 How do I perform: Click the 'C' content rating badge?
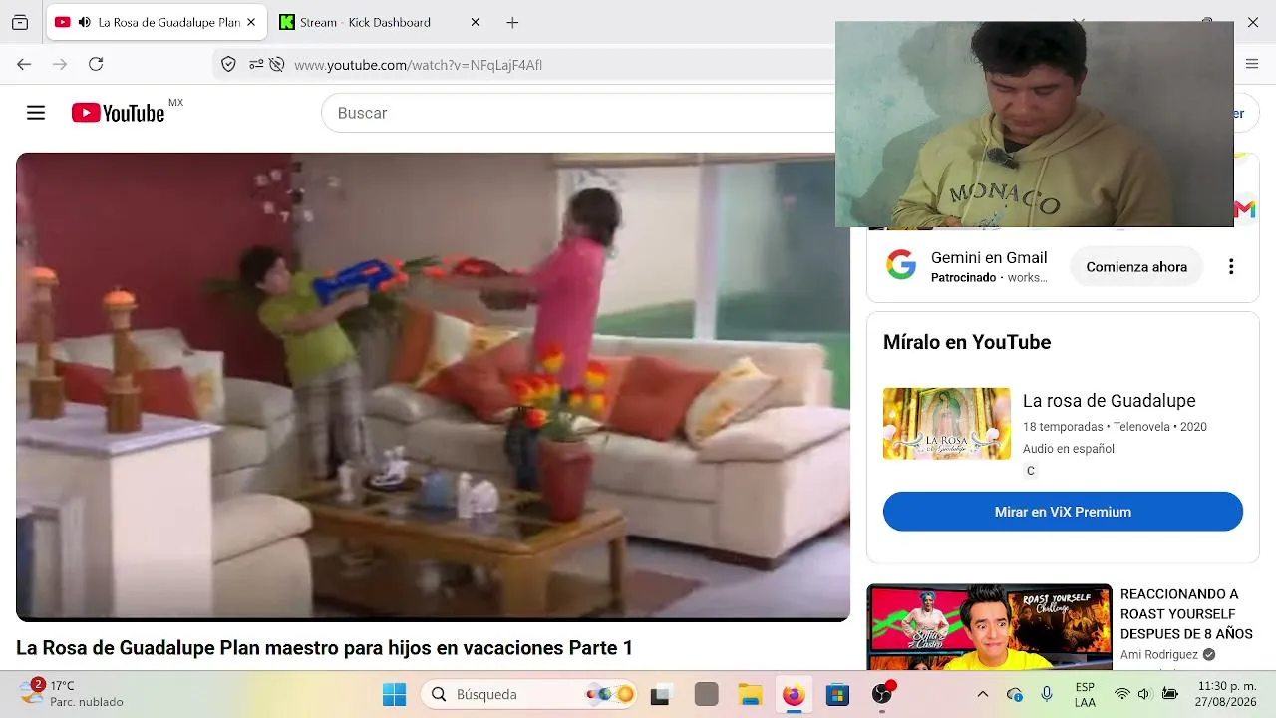point(1031,471)
